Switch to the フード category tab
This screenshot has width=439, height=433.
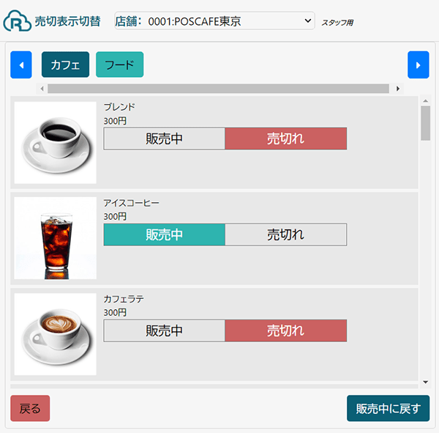(119, 64)
